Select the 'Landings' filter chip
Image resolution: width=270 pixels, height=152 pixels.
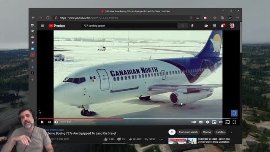(x=221, y=132)
